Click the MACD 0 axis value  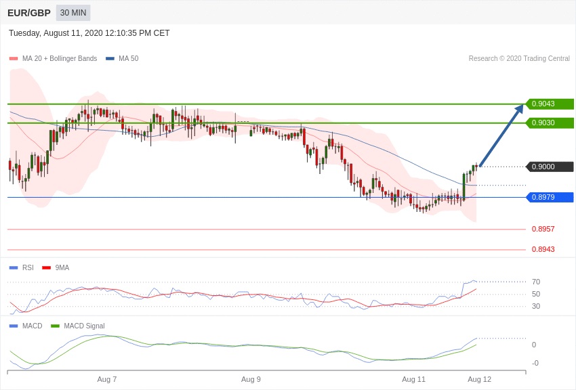[x=534, y=345]
